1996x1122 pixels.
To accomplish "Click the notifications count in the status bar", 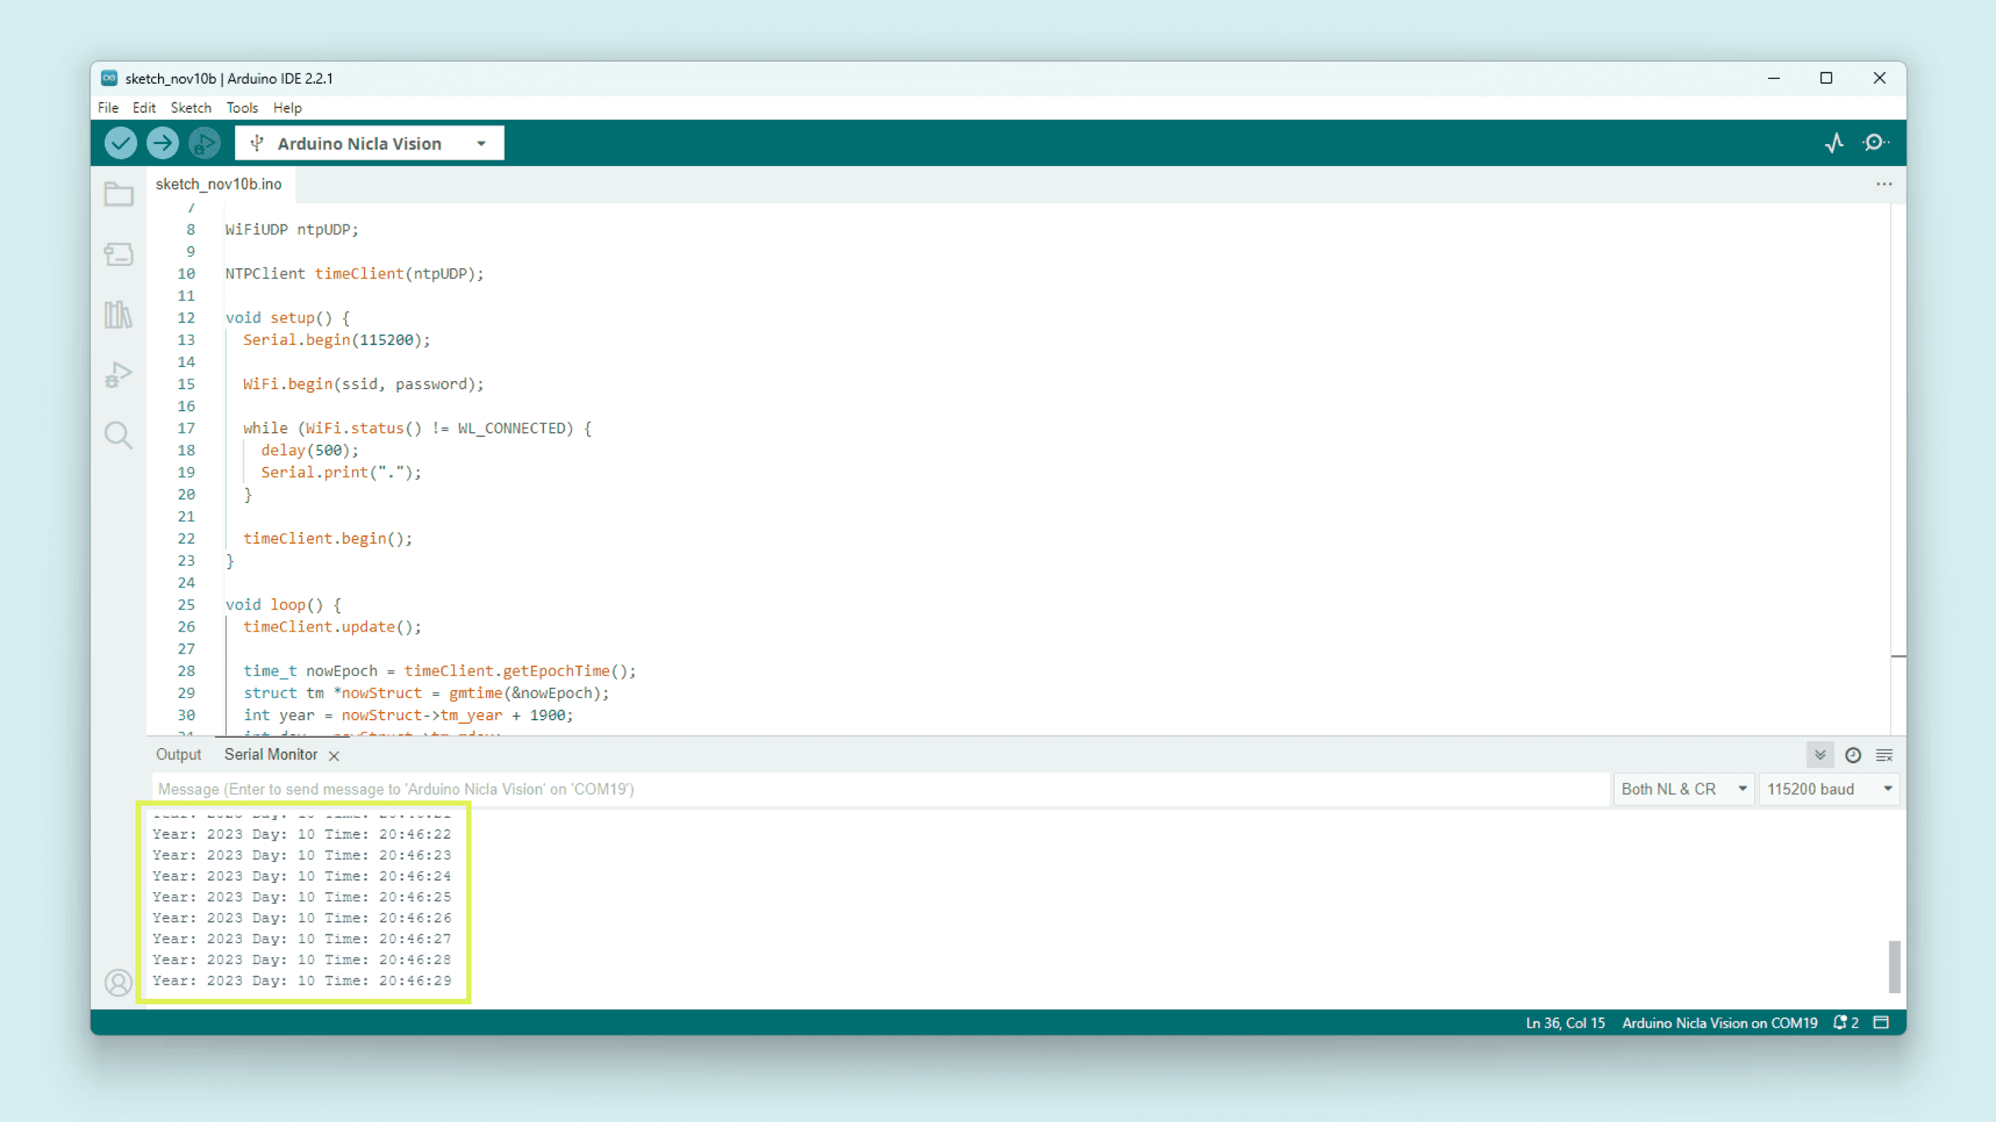I will click(x=1846, y=1023).
